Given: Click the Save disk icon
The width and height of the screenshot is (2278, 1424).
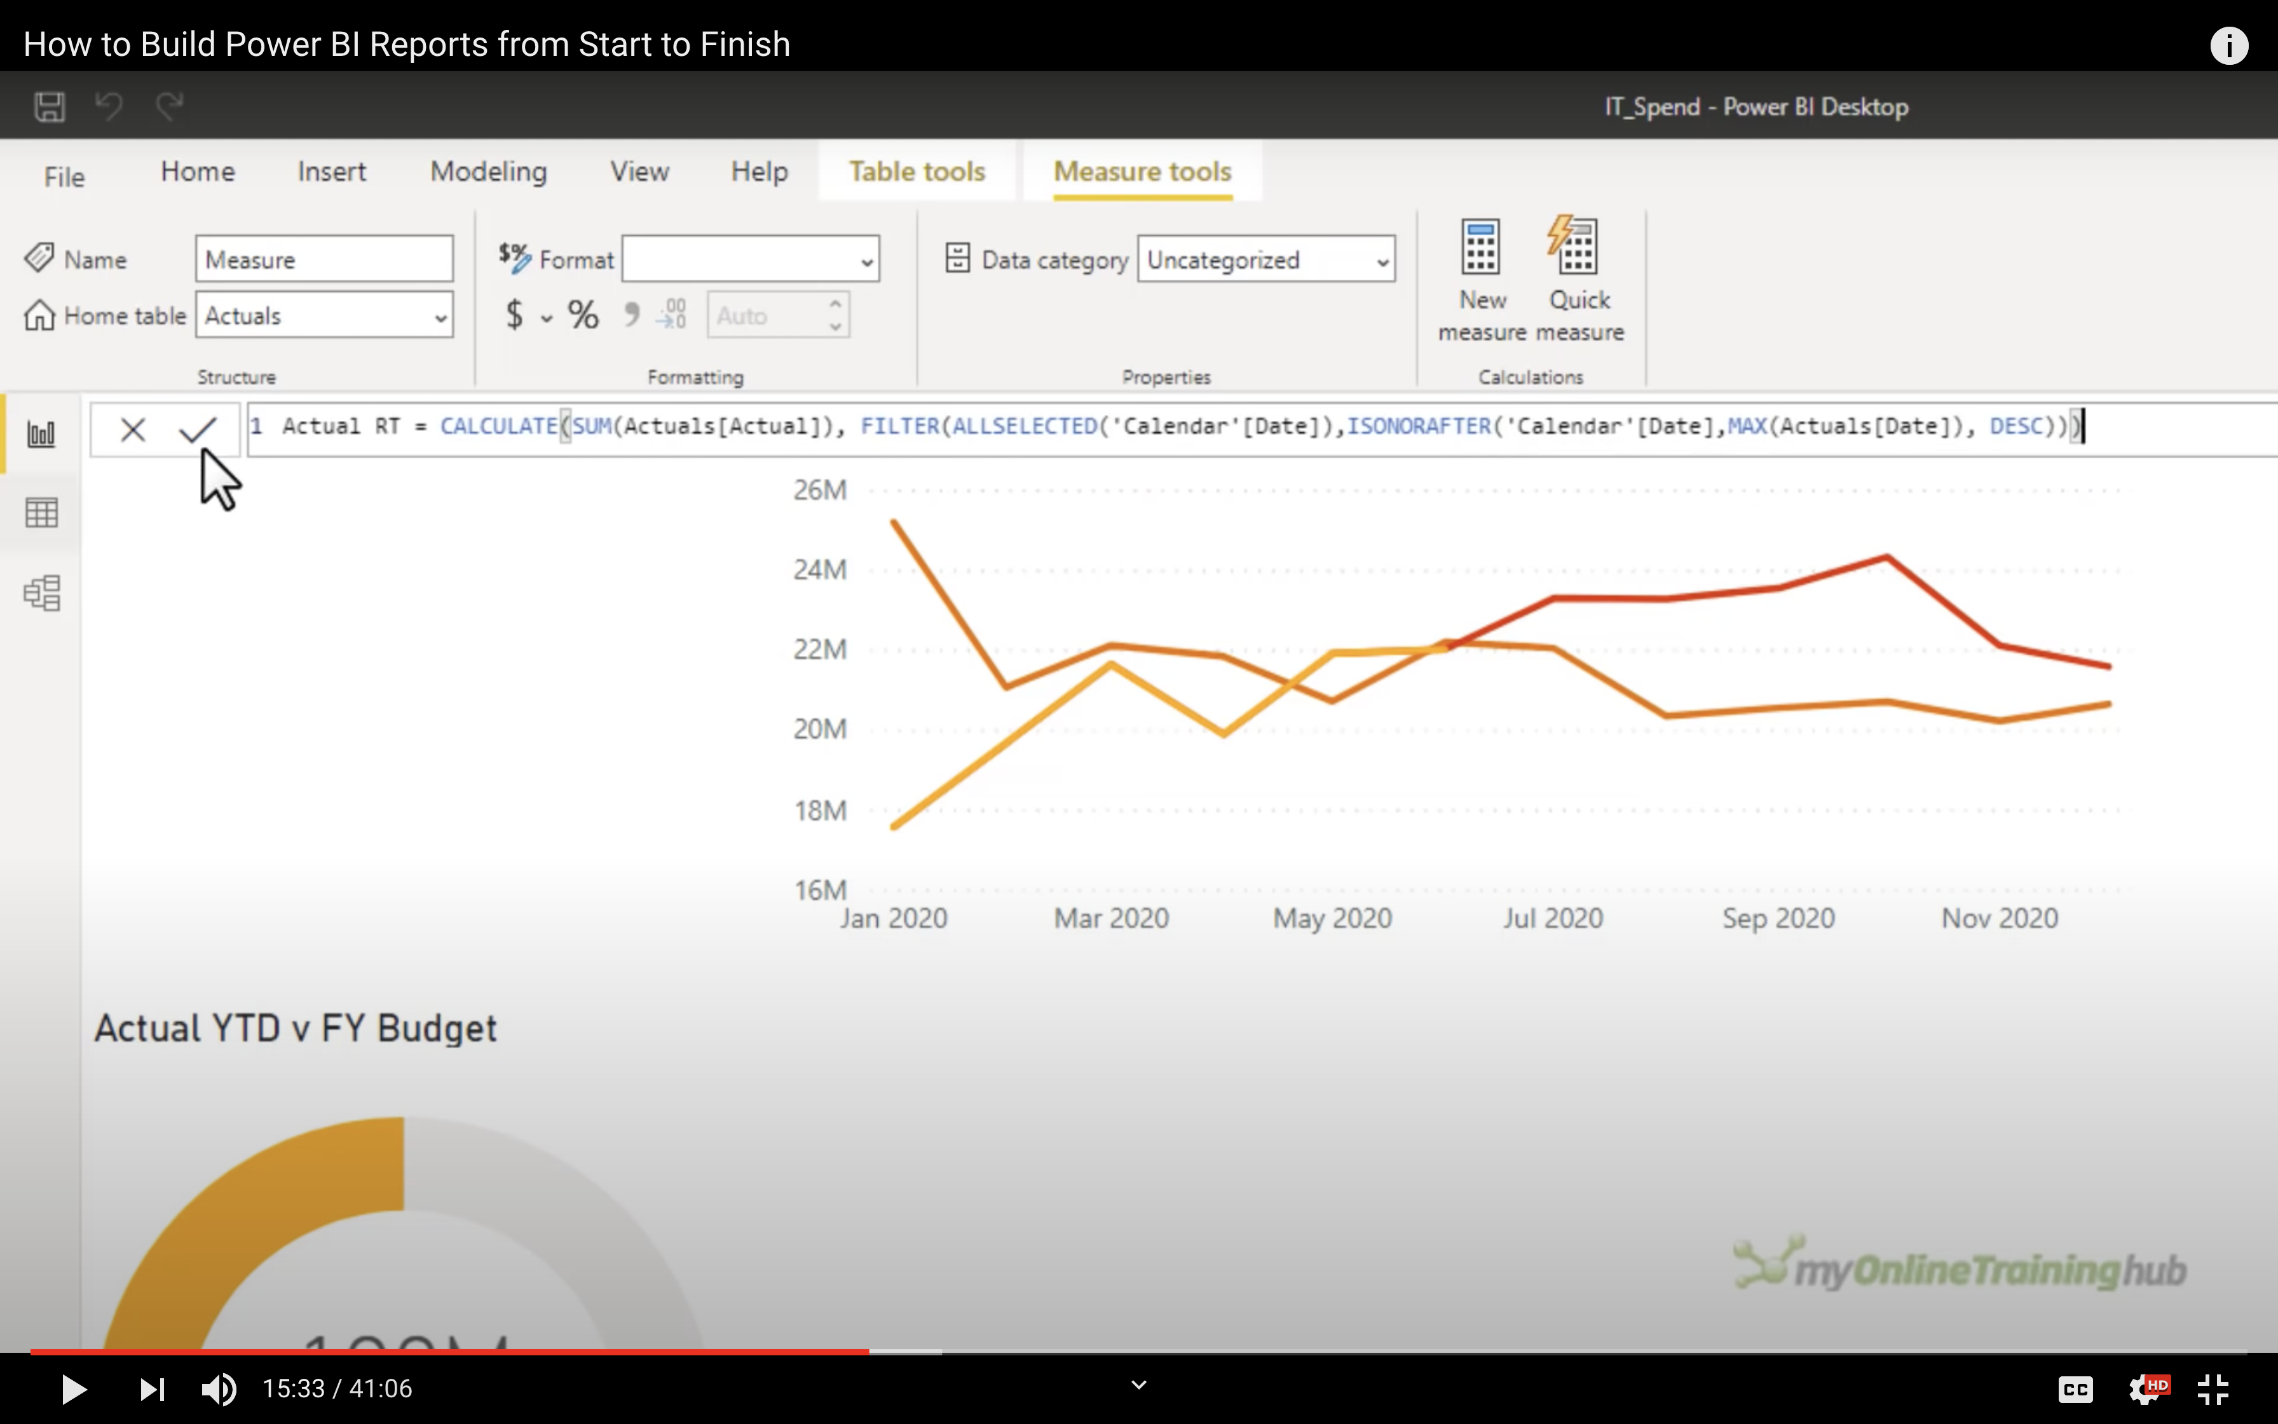Looking at the screenshot, I should click(x=50, y=106).
